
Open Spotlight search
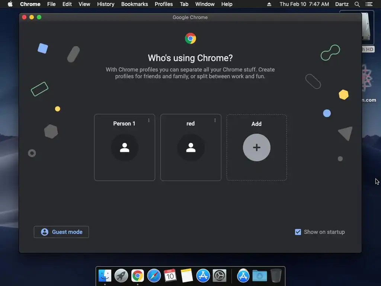click(x=357, y=4)
